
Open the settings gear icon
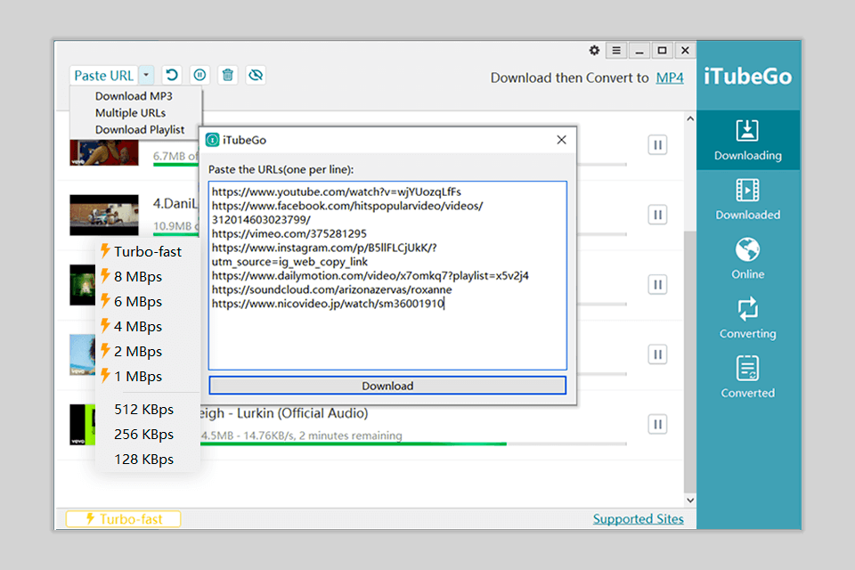click(x=594, y=51)
